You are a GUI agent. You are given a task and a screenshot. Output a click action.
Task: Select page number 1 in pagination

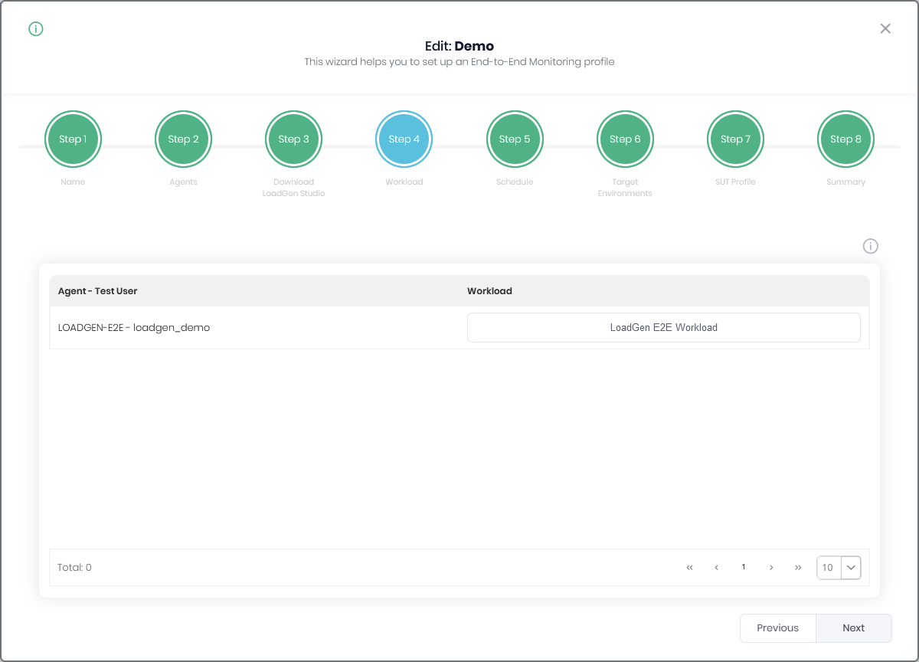(744, 568)
